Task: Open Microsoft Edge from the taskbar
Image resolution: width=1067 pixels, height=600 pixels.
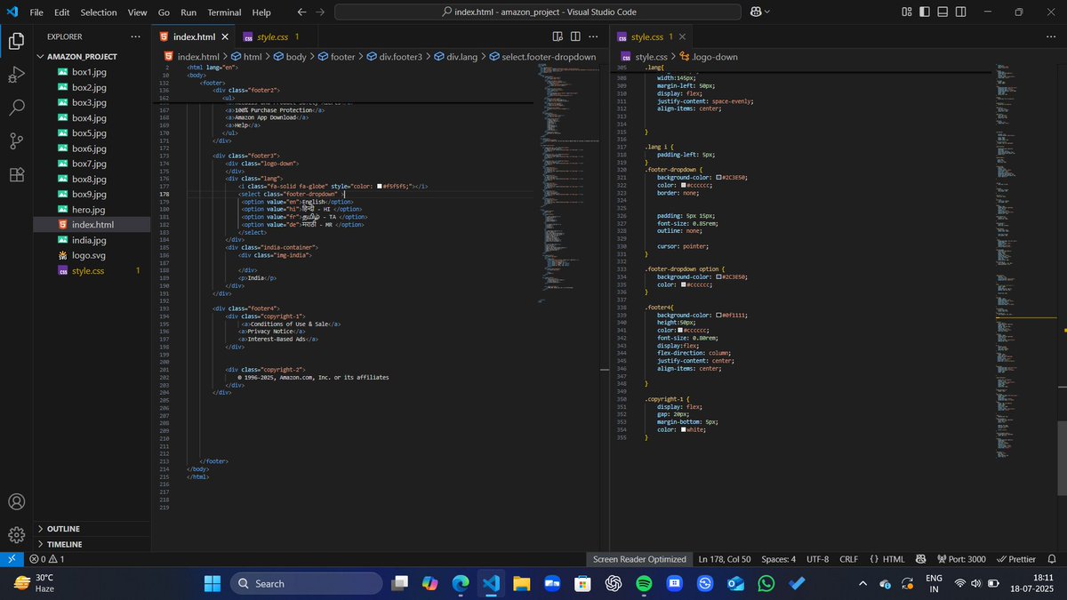Action: 460,583
